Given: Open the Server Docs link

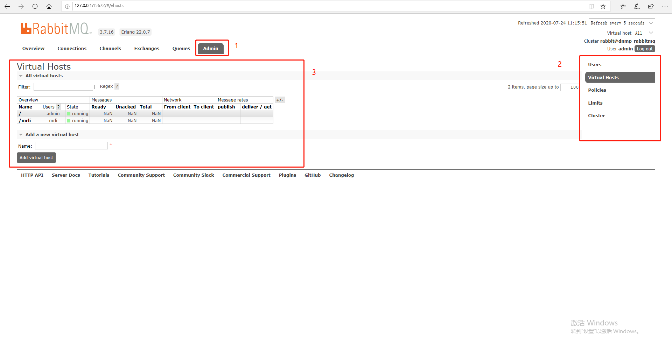Looking at the screenshot, I should (66, 175).
